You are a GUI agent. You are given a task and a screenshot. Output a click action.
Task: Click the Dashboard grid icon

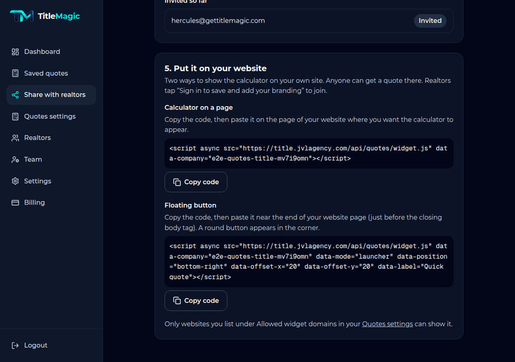[15, 52]
